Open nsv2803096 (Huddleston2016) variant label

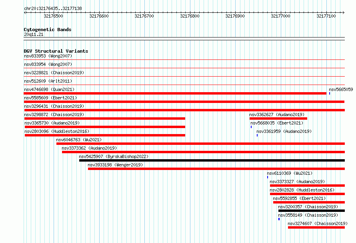(57, 131)
